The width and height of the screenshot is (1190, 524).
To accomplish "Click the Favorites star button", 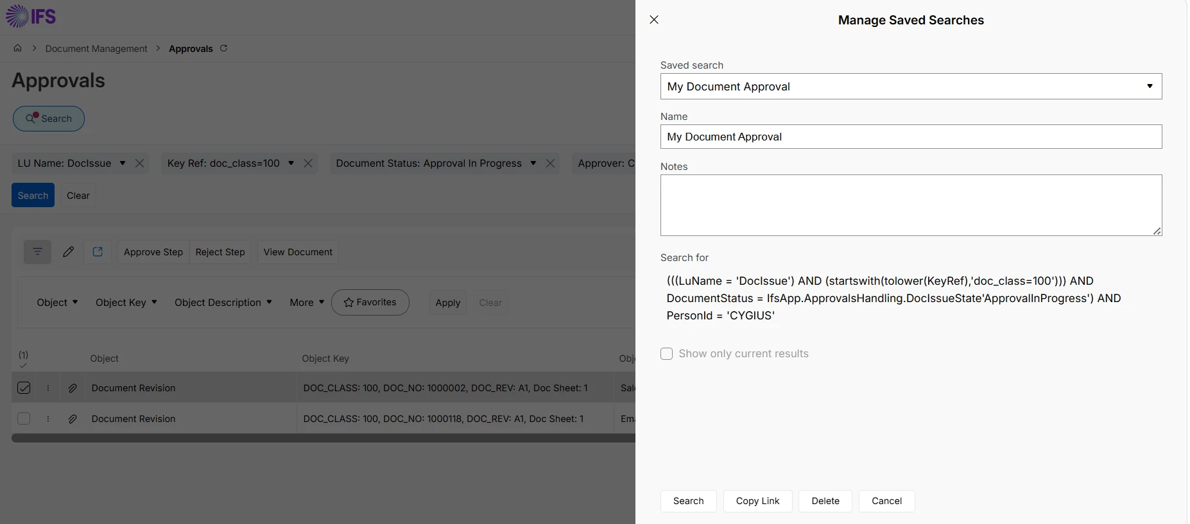I will 370,302.
